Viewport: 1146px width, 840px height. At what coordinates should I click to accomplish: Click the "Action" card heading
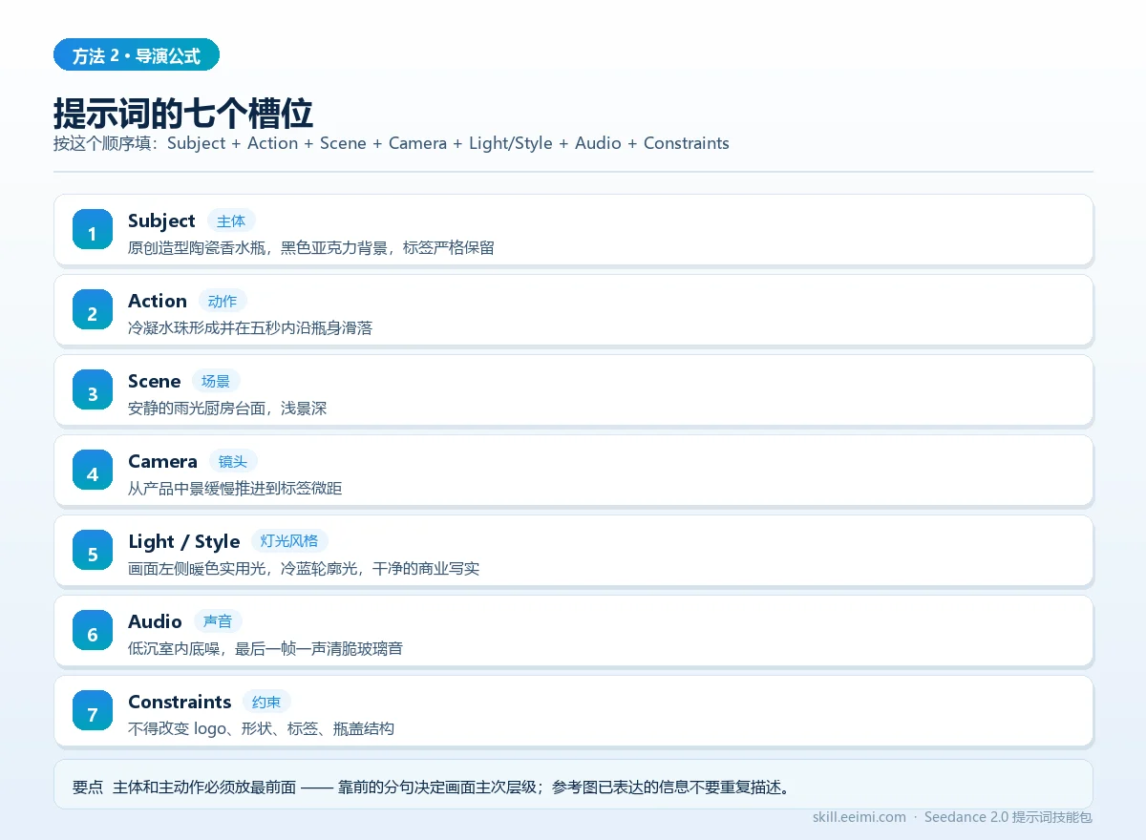158,301
